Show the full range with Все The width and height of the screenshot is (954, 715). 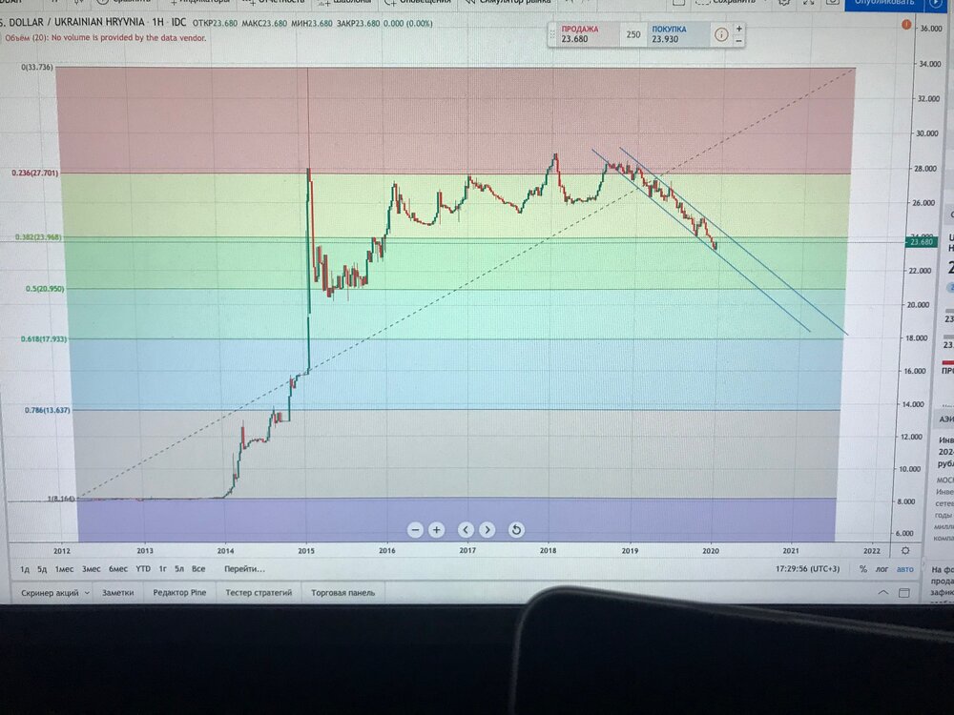pyautogui.click(x=198, y=569)
